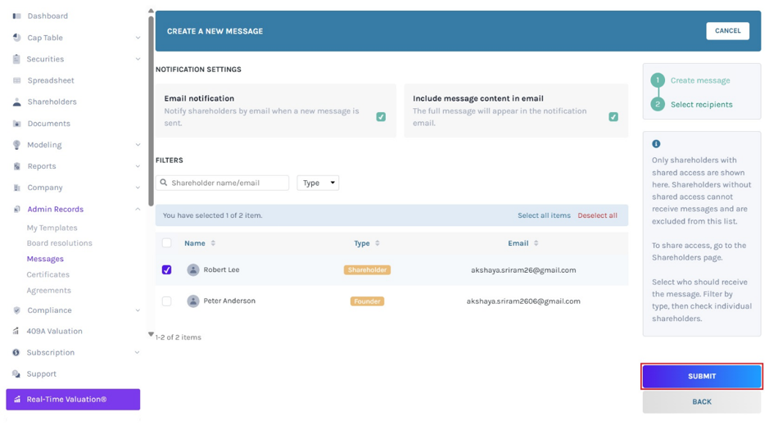Click email akshaya.sriram26@gmail.com
The height and width of the screenshot is (425, 769).
coord(523,270)
